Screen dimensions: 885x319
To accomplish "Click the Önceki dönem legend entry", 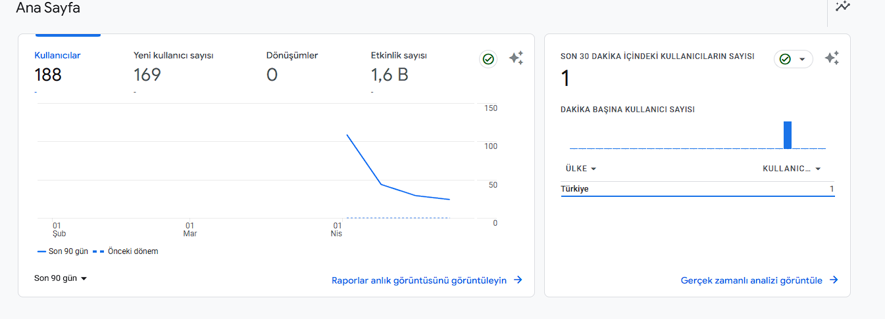I will [x=125, y=251].
